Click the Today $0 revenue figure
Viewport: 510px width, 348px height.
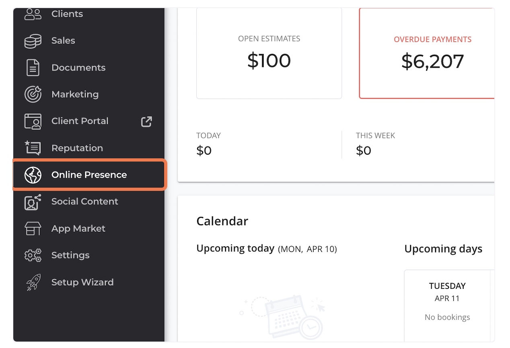pyautogui.click(x=204, y=151)
